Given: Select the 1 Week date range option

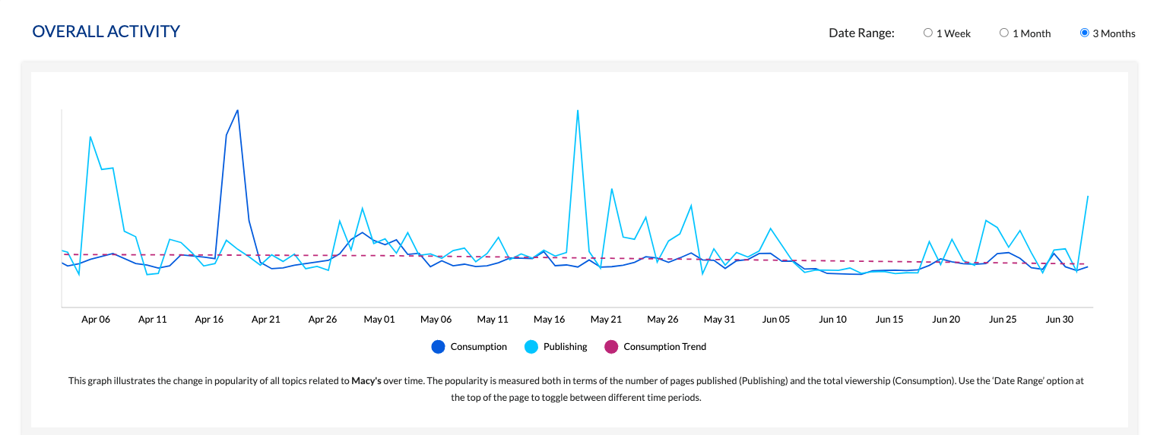Looking at the screenshot, I should click(x=927, y=33).
